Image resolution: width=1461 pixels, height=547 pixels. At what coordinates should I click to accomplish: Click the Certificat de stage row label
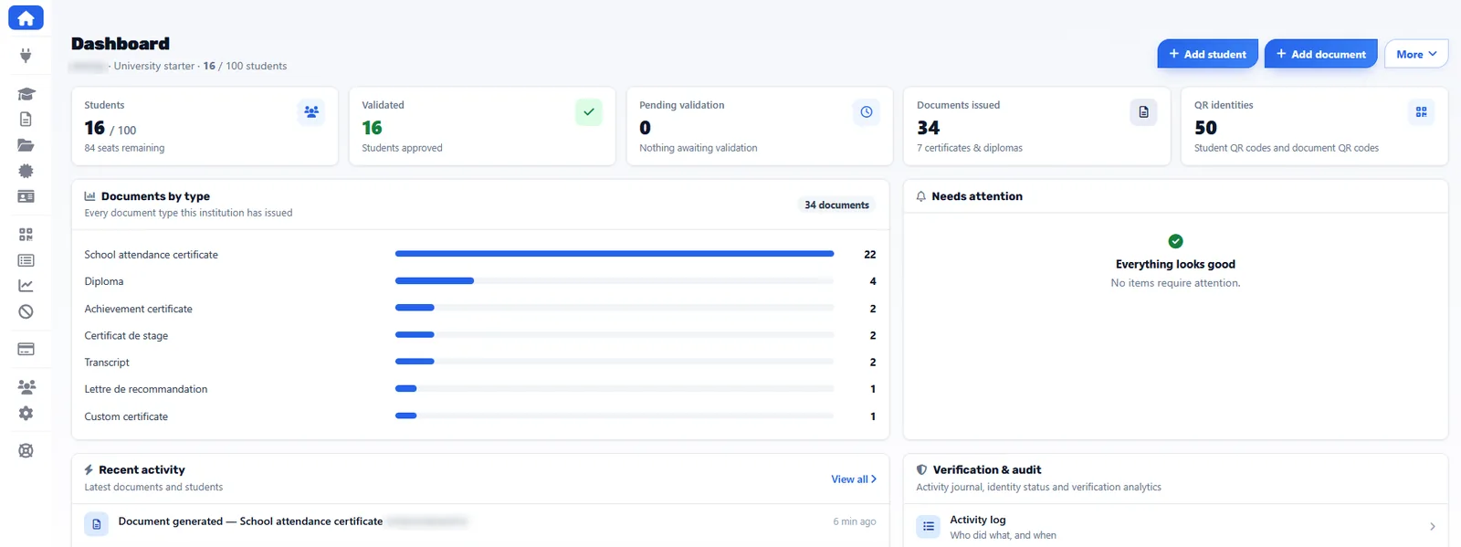coord(126,336)
